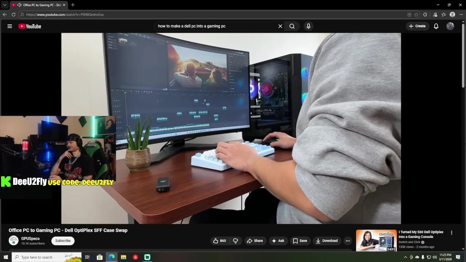This screenshot has height=262, width=466.
Task: Open options for the recommended Dell Optiplex video
Action: (x=451, y=233)
